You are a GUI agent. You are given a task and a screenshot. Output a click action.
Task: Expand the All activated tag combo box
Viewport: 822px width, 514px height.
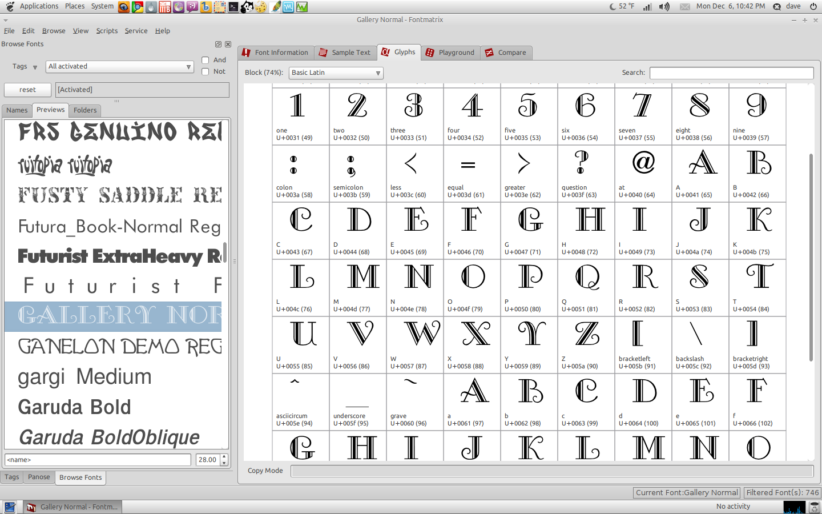click(x=120, y=67)
